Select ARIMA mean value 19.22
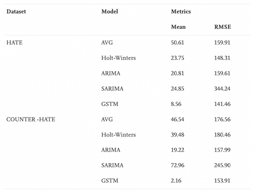The height and width of the screenshot is (193, 254). [x=177, y=150]
